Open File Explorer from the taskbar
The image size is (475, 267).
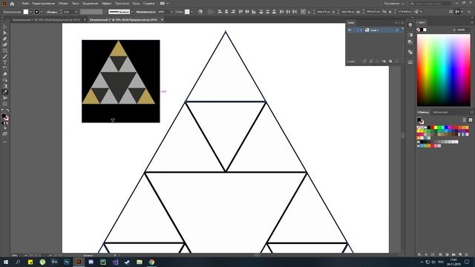(140, 262)
